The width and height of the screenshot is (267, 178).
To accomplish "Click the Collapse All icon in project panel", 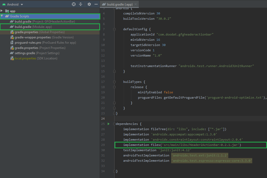I will (x=81, y=4).
